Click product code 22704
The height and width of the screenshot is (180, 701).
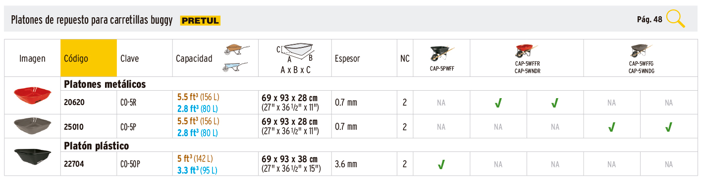coord(74,165)
